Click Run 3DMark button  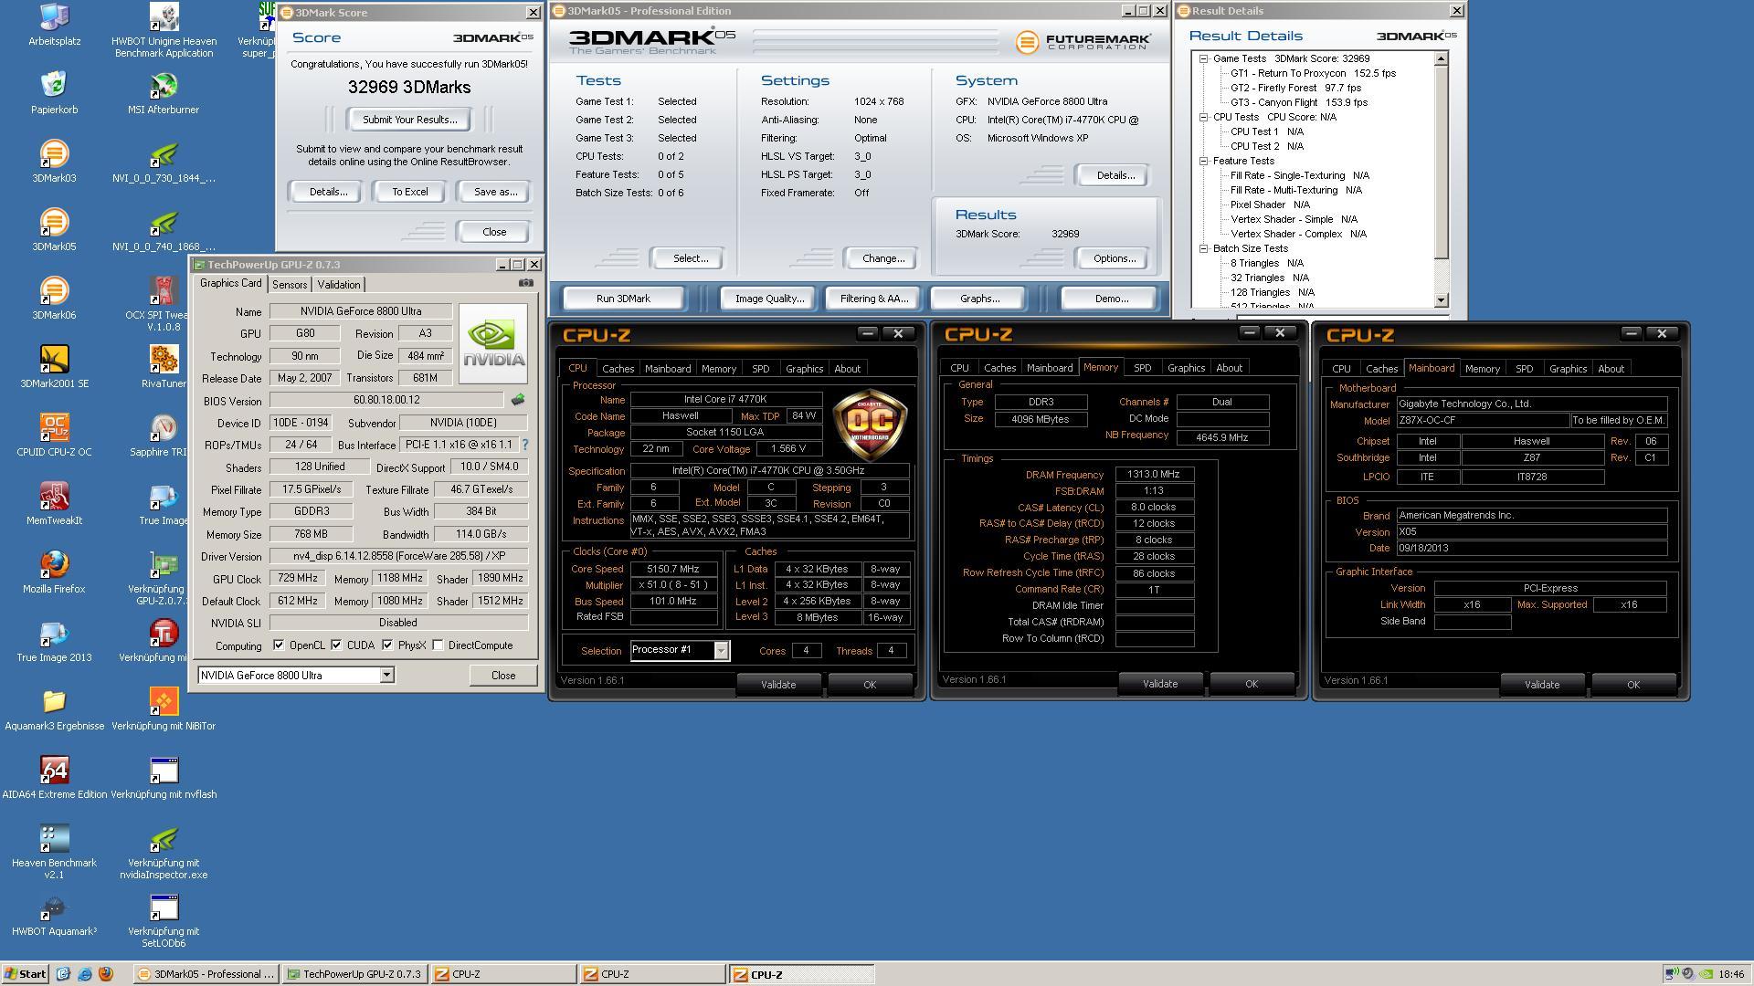(x=623, y=299)
